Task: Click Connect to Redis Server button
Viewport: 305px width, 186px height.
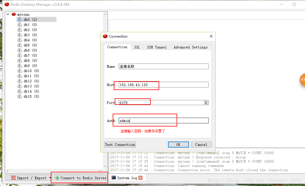Action: pos(81,178)
